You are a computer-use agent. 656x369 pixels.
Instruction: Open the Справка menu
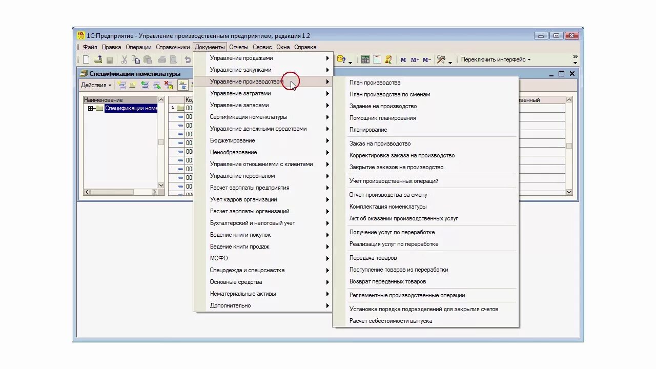coord(305,47)
